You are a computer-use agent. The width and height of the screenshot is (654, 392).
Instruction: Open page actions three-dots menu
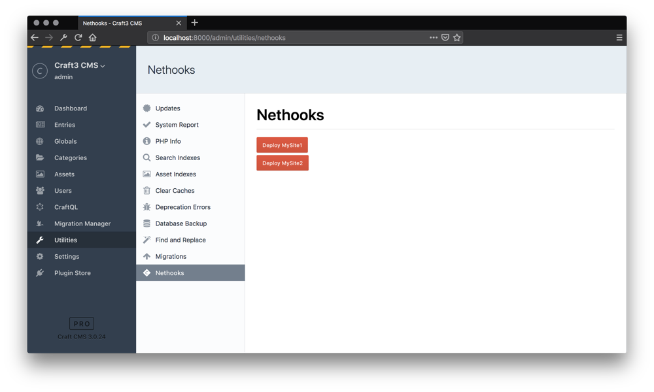(434, 37)
